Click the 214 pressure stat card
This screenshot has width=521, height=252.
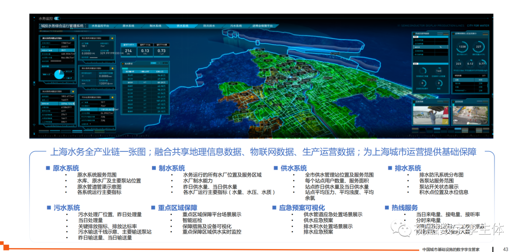click(x=128, y=51)
